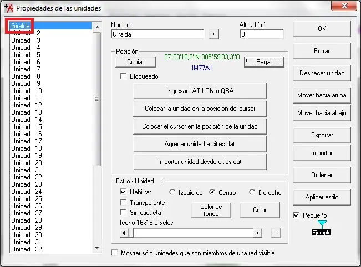Uncheck the Pequeño checkbox

tap(296, 215)
